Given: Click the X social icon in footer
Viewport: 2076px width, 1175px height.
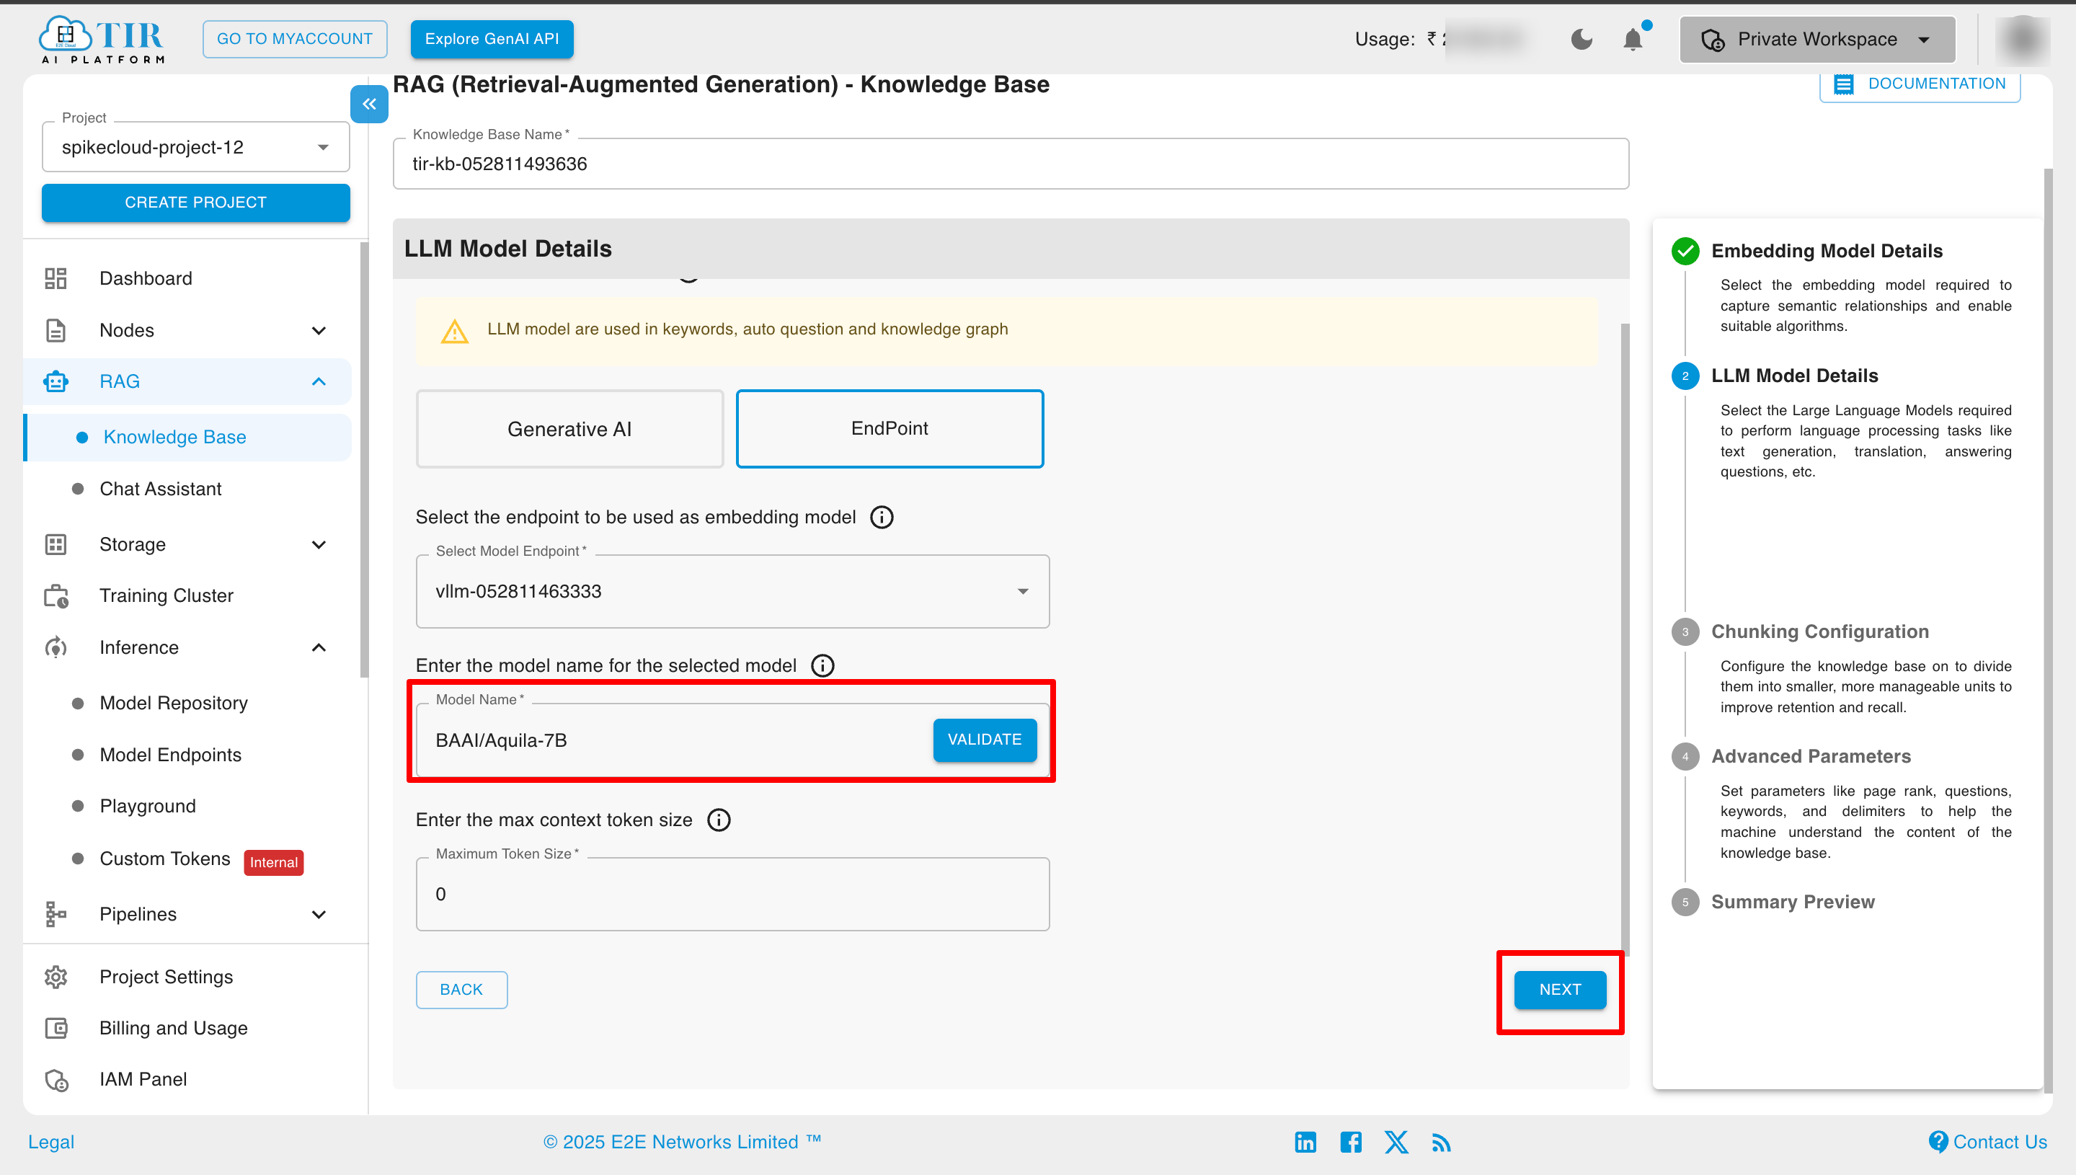Looking at the screenshot, I should click(1396, 1142).
